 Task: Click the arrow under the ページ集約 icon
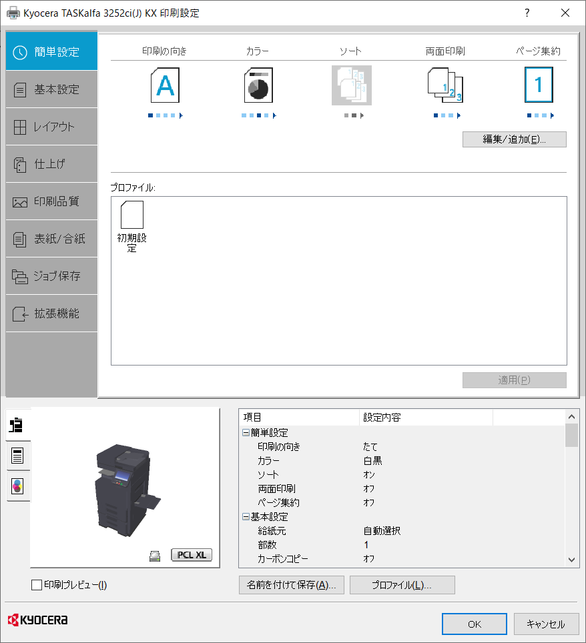(553, 115)
